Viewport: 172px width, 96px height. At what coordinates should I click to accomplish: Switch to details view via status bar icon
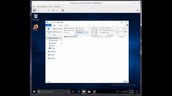click(125, 82)
